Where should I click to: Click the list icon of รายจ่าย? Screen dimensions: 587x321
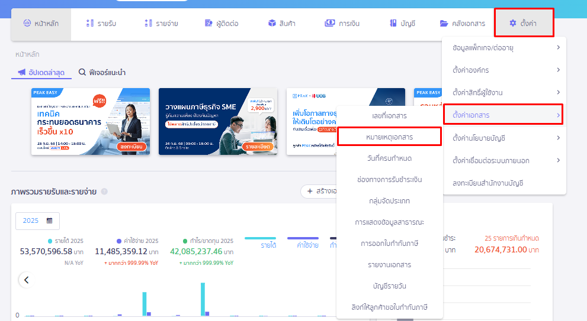[x=148, y=23]
